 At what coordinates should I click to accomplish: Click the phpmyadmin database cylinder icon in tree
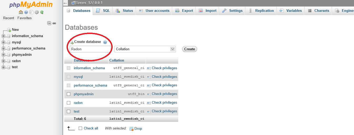pyautogui.click(x=9, y=55)
